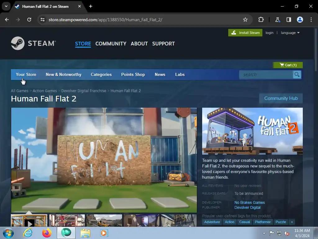
Task: Open File Explorer from the taskbar
Action: click(85, 233)
